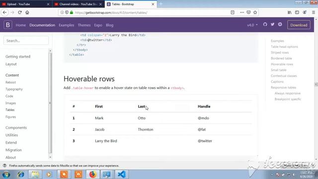Expand About in the sidebar

[x=10, y=157]
